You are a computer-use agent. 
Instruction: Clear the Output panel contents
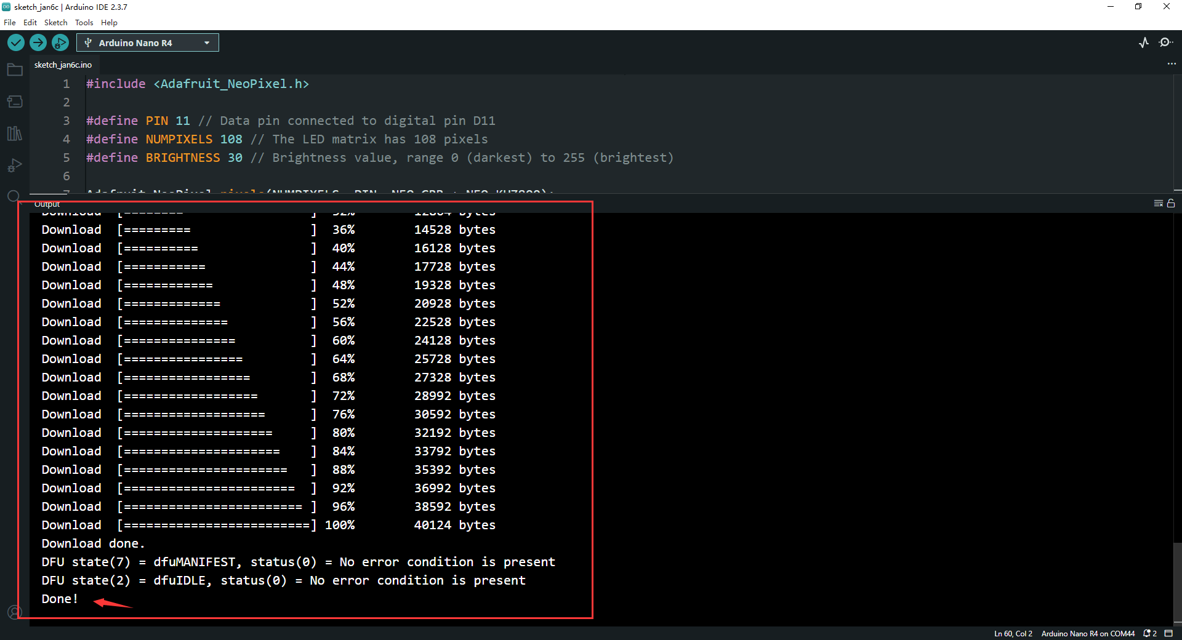click(x=1158, y=203)
